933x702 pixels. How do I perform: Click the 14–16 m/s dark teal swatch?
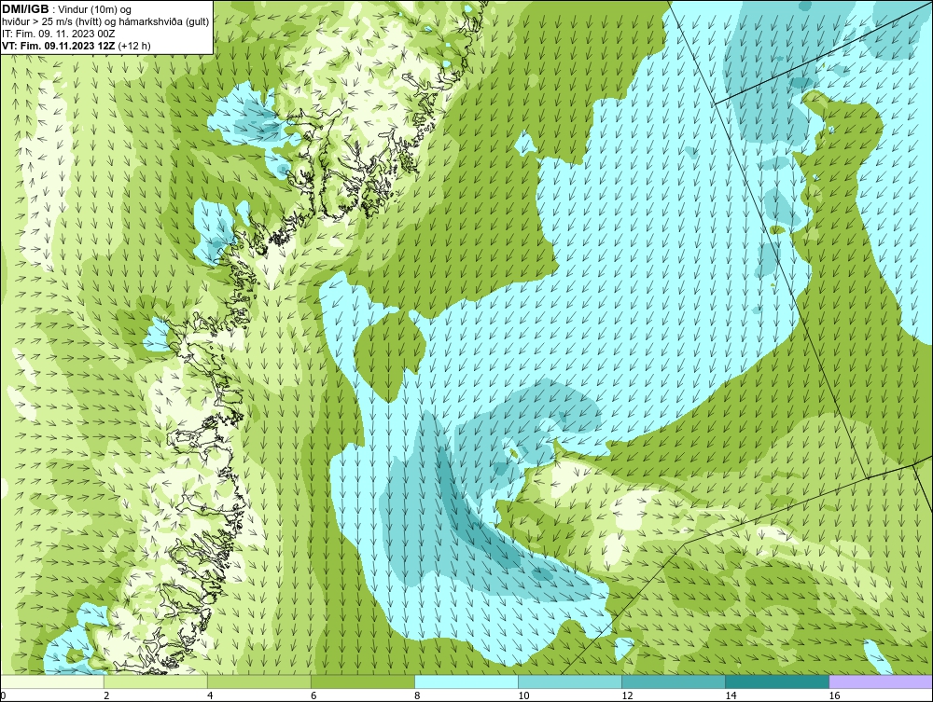[776, 681]
